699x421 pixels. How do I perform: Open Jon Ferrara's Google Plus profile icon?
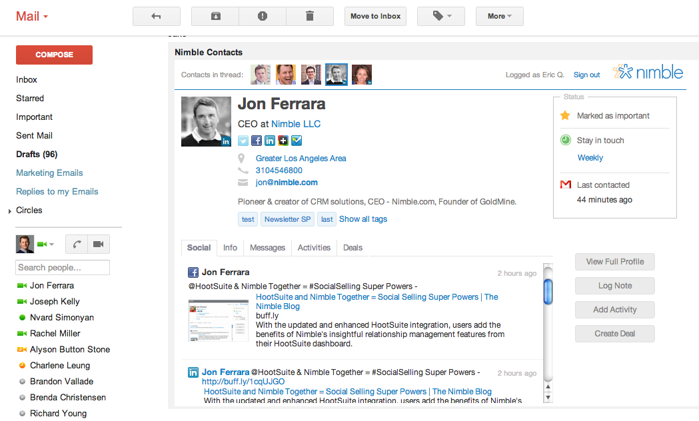[283, 141]
